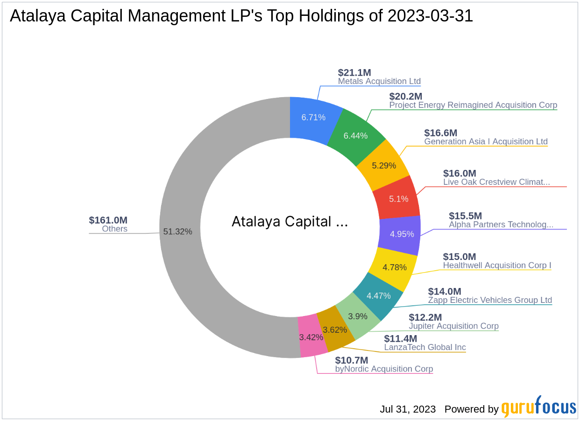Select the red Live Oak Crestview segment
This screenshot has width=580, height=421.
point(399,198)
